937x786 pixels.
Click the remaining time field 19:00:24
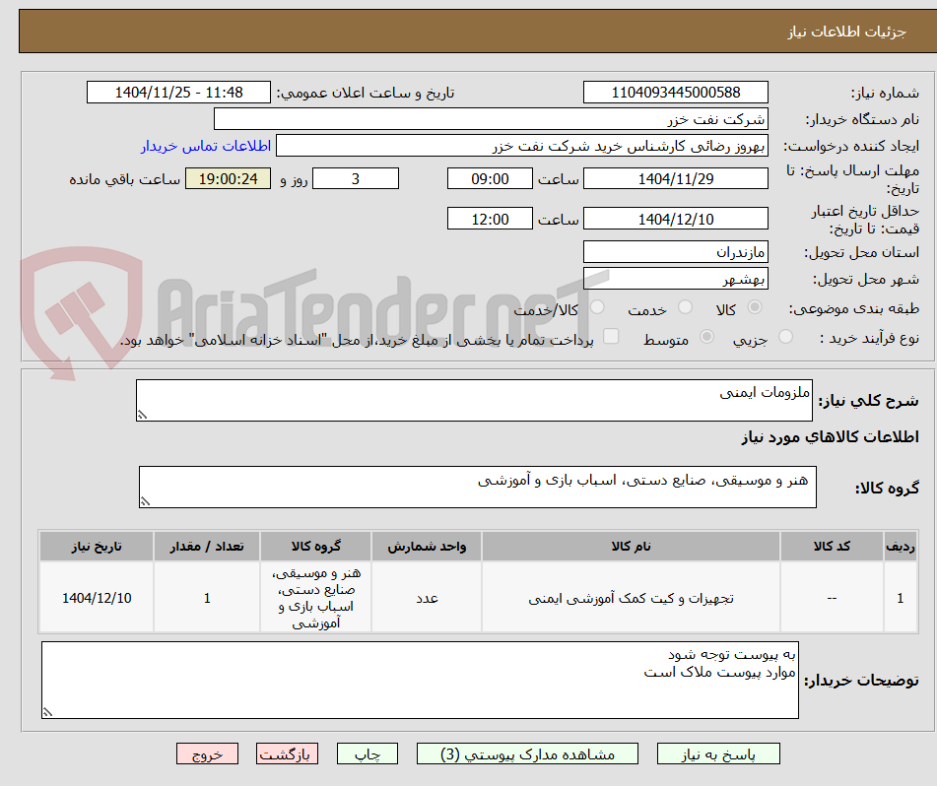tap(229, 178)
